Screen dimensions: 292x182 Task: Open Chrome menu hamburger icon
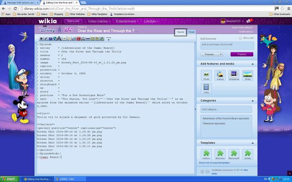289,9
